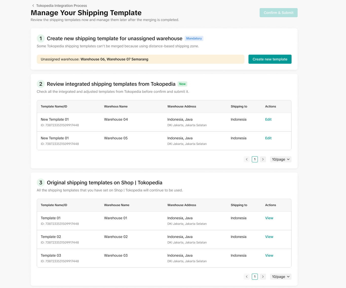
Task: Click next page arrow in integrated templates
Action: 263,159
